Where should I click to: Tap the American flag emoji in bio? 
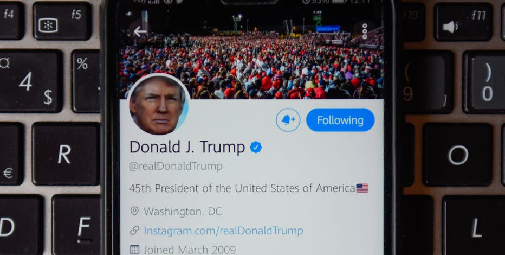click(x=362, y=188)
